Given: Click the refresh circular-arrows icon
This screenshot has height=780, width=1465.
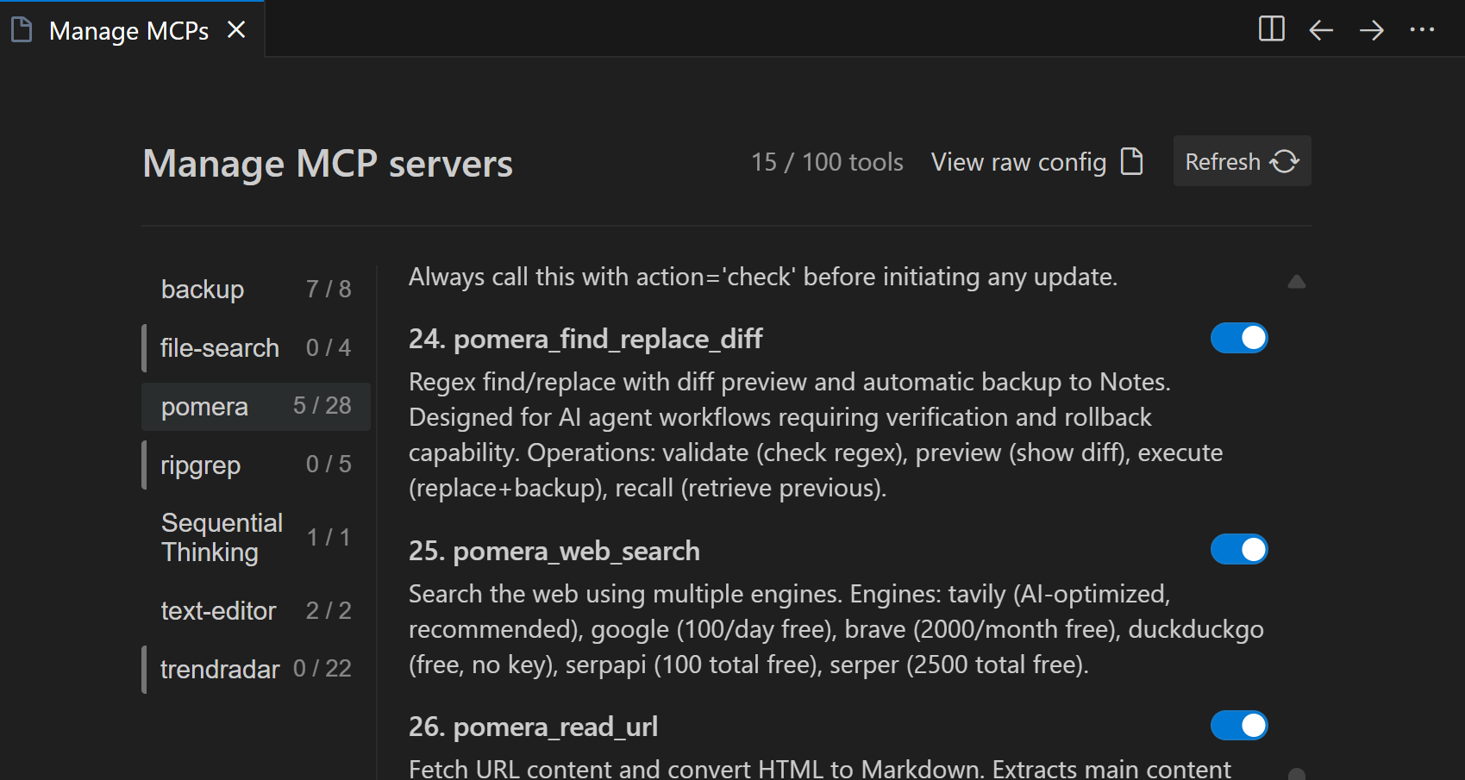Looking at the screenshot, I should 1284,160.
